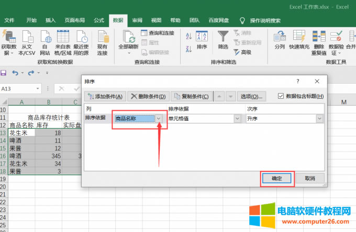Click the 分列 (Text to Columns) icon
This screenshot has height=232, width=356.
click(x=280, y=40)
